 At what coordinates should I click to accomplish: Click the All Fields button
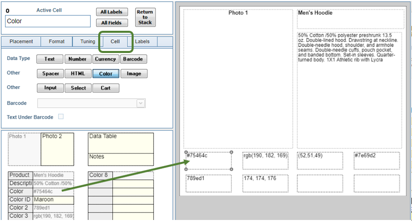click(x=111, y=23)
